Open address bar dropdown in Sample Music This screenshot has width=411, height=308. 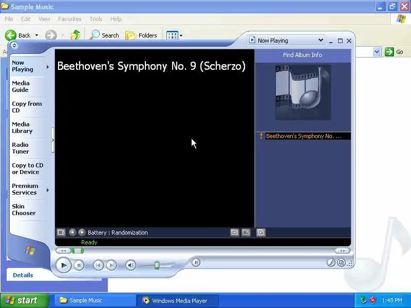click(x=377, y=52)
